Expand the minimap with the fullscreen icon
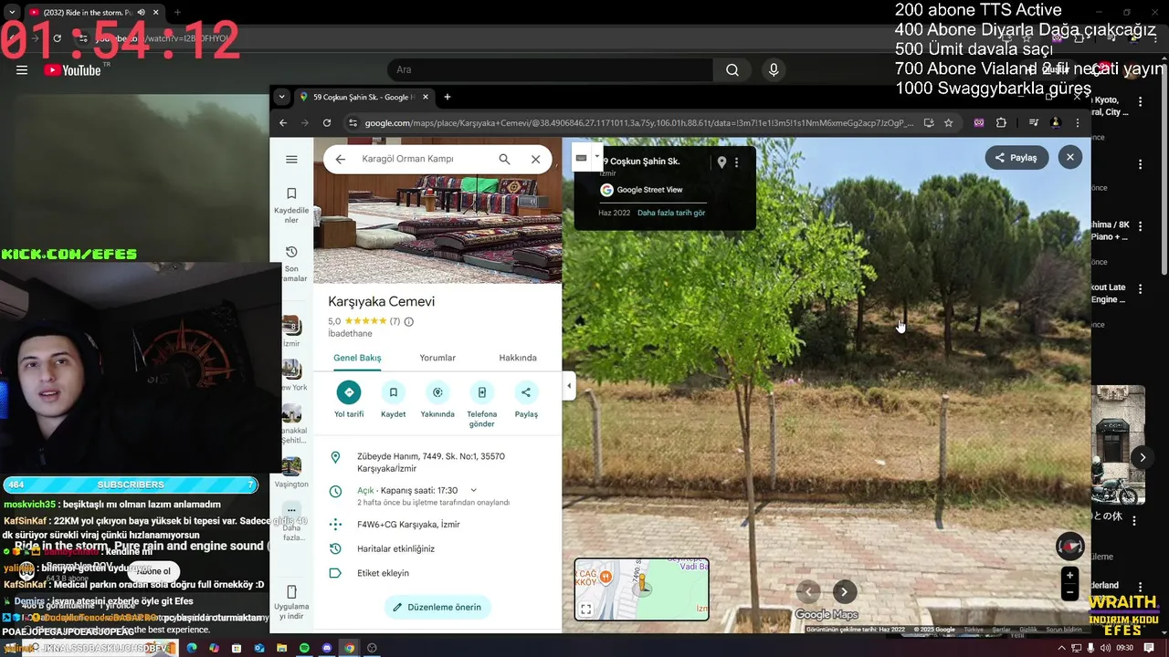 586,609
